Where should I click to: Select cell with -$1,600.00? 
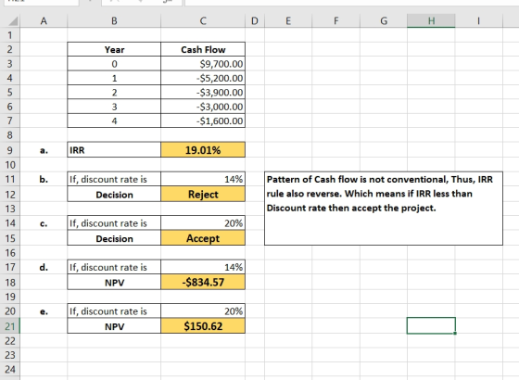click(203, 120)
